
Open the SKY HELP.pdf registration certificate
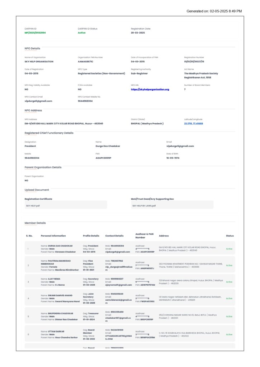[x=33, y=206]
